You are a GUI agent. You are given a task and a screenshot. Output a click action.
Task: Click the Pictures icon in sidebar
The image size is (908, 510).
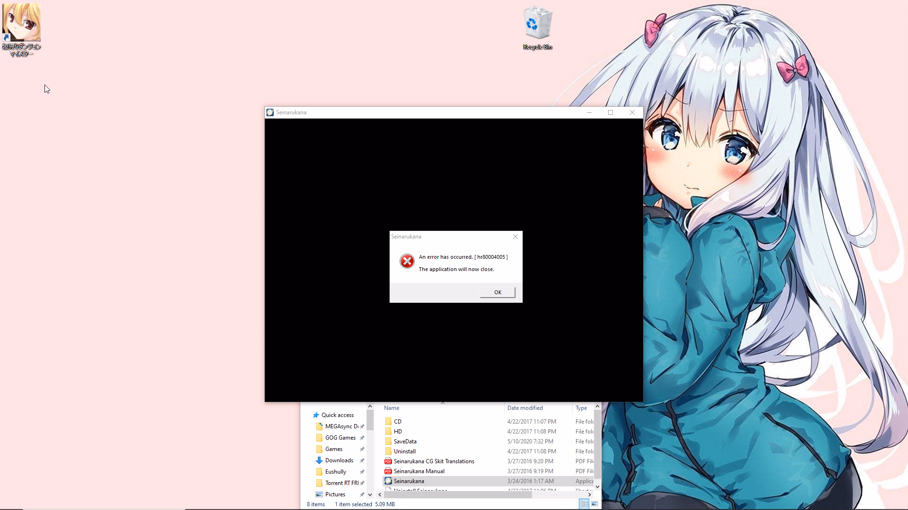[x=319, y=494]
